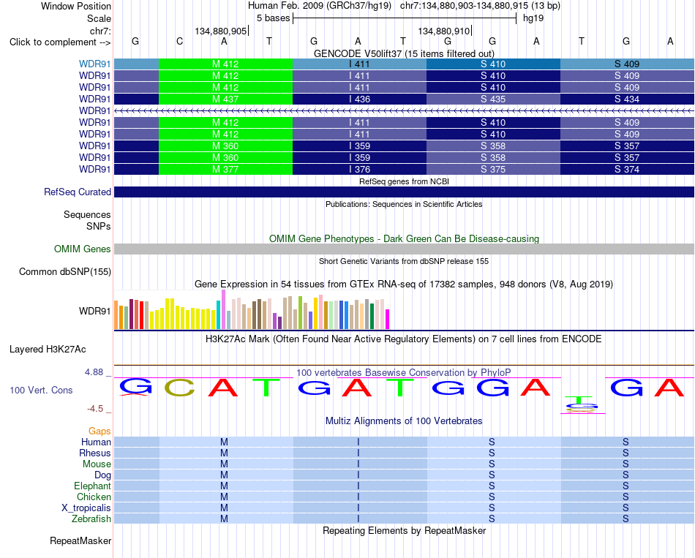Click the 'S 375' codon block
The image size is (695, 558).
(x=493, y=170)
